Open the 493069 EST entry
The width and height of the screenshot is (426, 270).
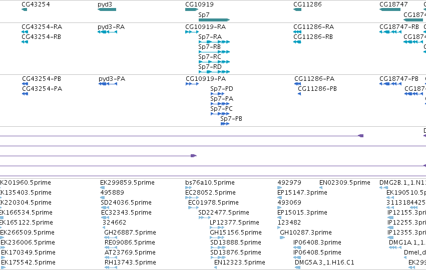tap(279, 208)
